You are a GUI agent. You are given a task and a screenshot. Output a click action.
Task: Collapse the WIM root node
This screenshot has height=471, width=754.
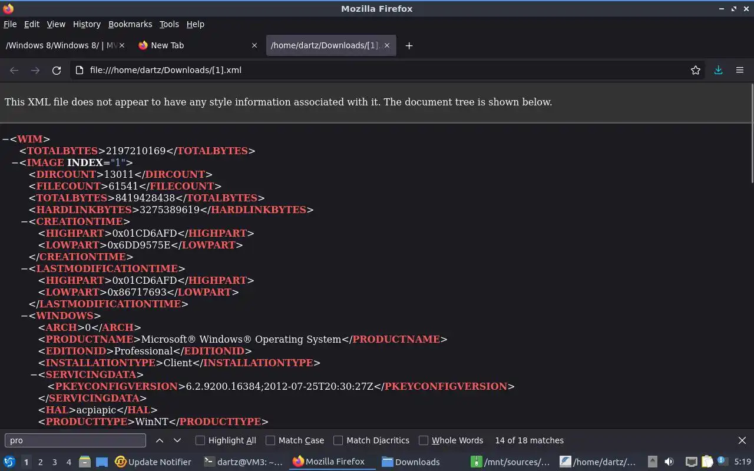5,139
